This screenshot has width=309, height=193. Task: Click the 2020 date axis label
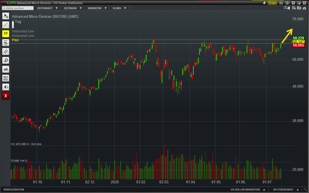click(x=115, y=182)
